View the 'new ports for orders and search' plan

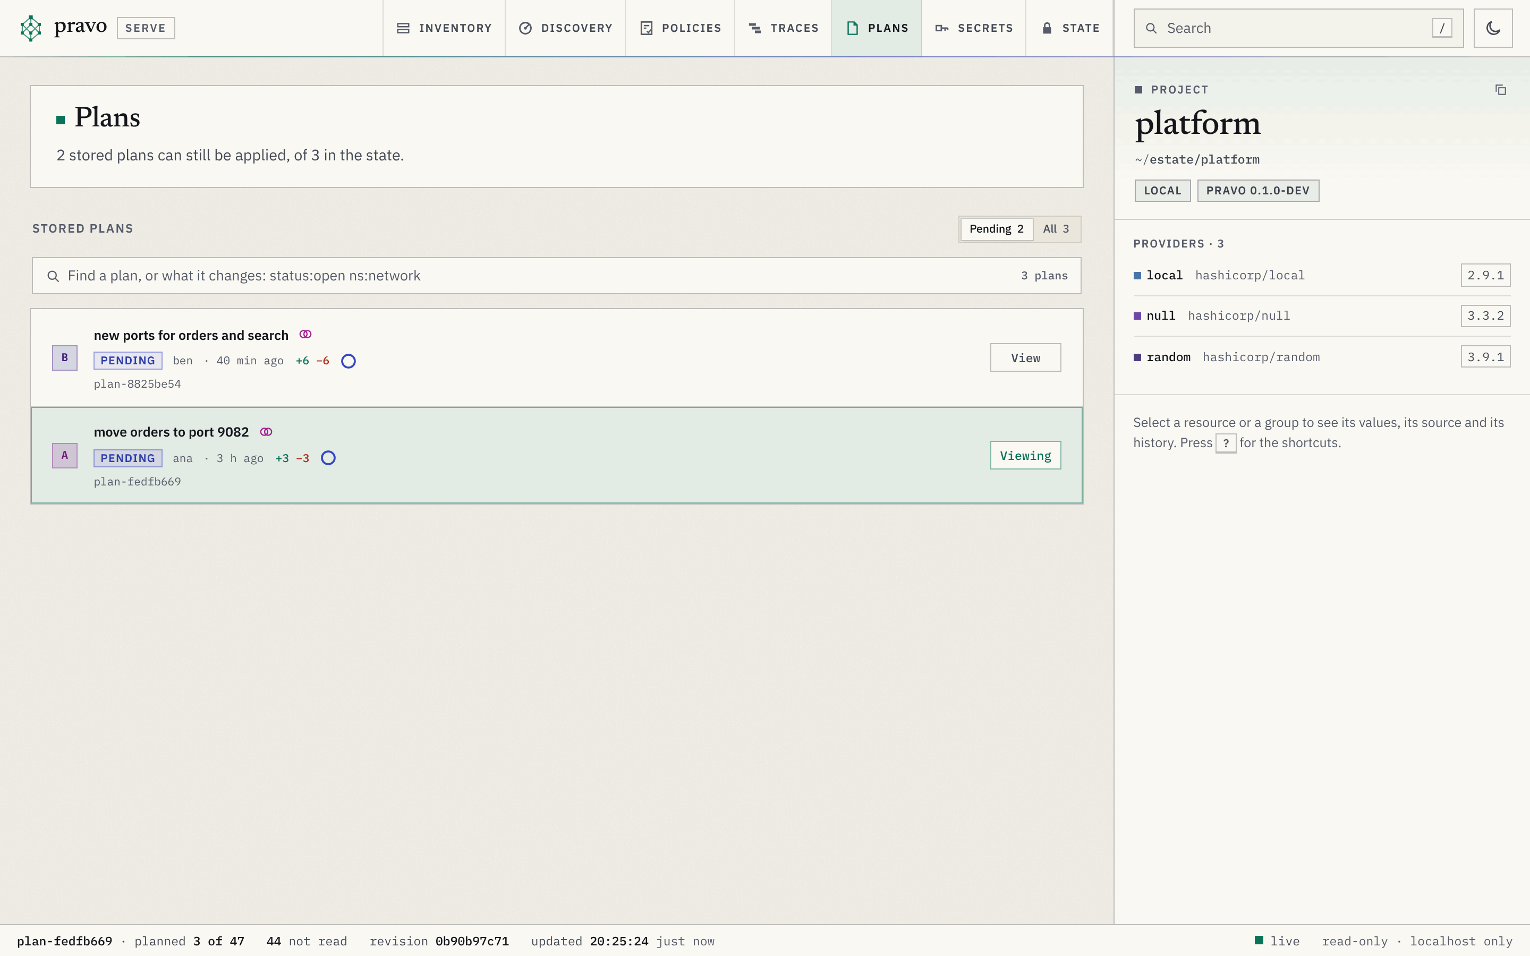coord(1025,358)
